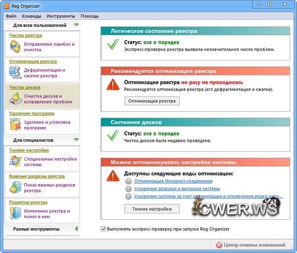Click the undo center icon in status bar
This screenshot has height=253, width=297.
pyautogui.click(x=219, y=245)
